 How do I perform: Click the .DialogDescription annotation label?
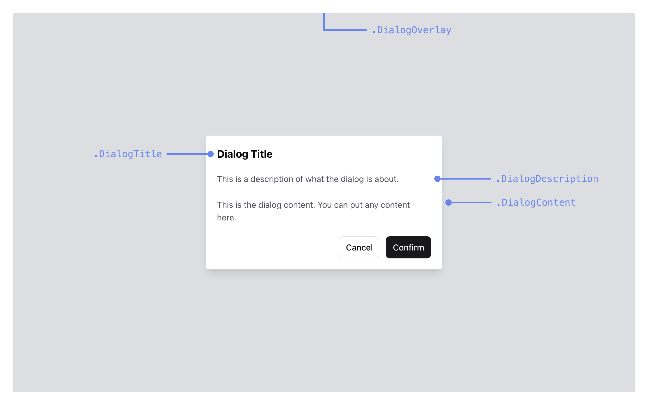[x=547, y=179]
